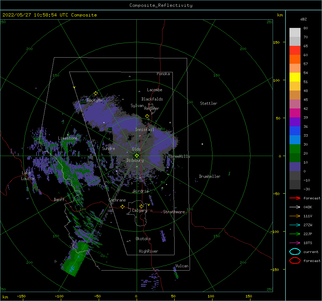Click the orange 111V arrow legend icon
Viewport: 322px width, 301px height.
coord(295,216)
